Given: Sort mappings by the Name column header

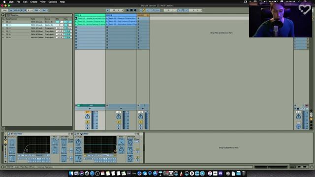Looking at the screenshot, I should (x=50, y=19).
